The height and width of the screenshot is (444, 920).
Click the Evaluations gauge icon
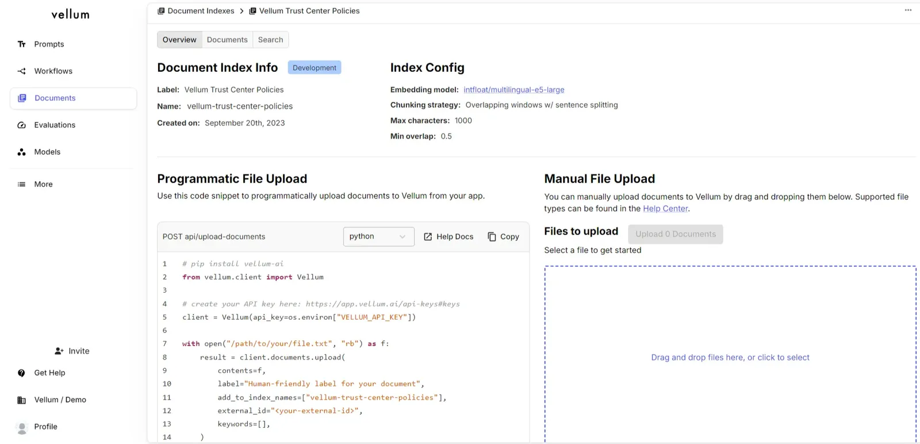(x=22, y=125)
